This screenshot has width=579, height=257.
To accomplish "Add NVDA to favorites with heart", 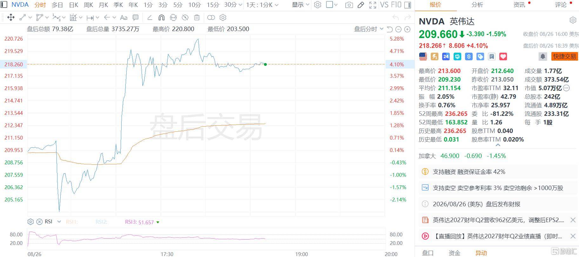I will point(503,56).
